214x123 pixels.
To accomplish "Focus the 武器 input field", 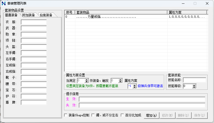I will point(34,28).
